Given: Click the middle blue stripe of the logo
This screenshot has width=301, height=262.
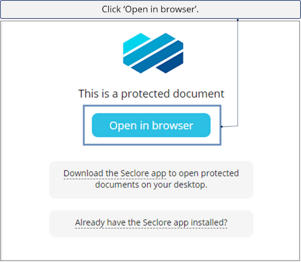Looking at the screenshot, I should tap(153, 53).
